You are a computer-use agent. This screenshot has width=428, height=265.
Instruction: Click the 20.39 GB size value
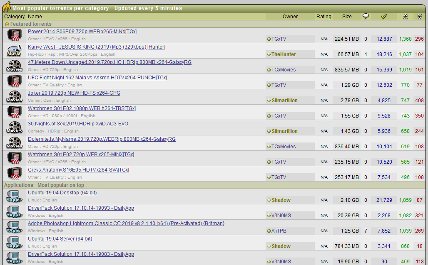[x=348, y=216]
